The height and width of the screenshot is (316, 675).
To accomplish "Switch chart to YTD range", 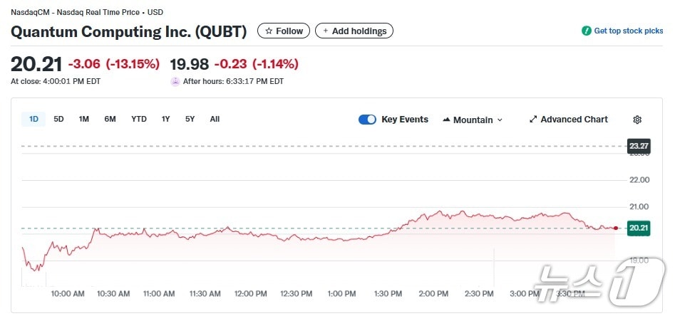I will click(x=139, y=119).
